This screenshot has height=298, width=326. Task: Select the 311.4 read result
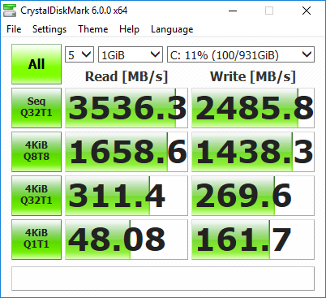127,196
